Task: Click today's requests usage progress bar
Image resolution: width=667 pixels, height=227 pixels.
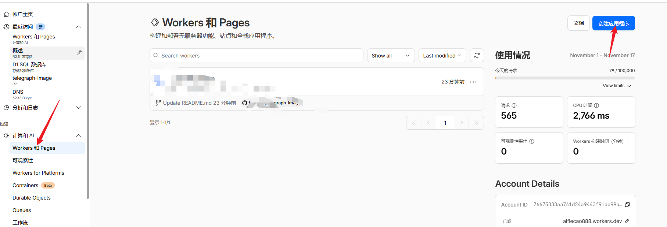Action: tap(565, 78)
